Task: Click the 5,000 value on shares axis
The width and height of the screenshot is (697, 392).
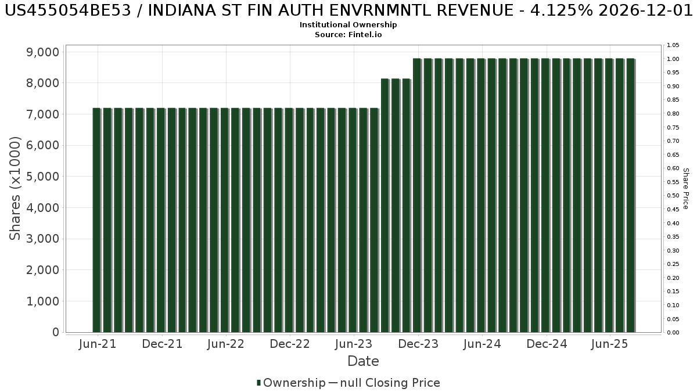Action: pos(44,177)
